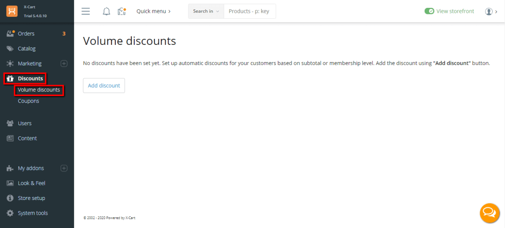Focus the Products search input field
Screen dimensions: 505x228
pos(250,11)
